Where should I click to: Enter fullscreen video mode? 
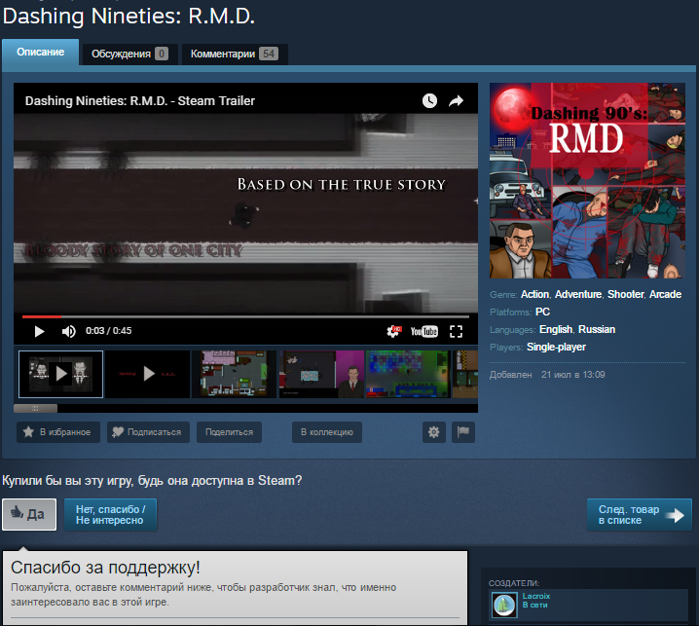[456, 331]
